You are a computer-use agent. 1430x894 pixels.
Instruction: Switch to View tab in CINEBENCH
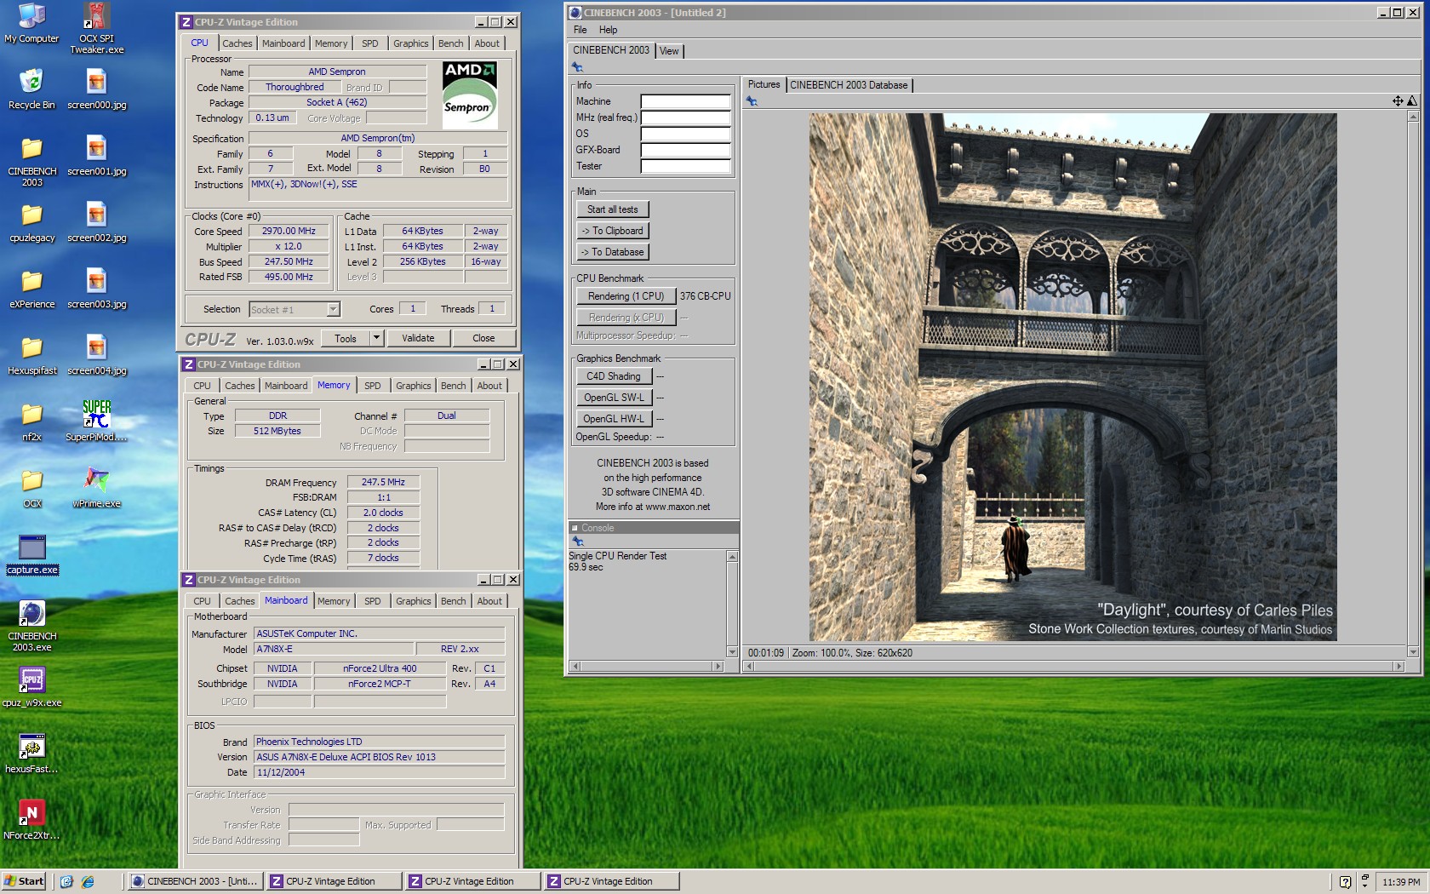pyautogui.click(x=669, y=51)
